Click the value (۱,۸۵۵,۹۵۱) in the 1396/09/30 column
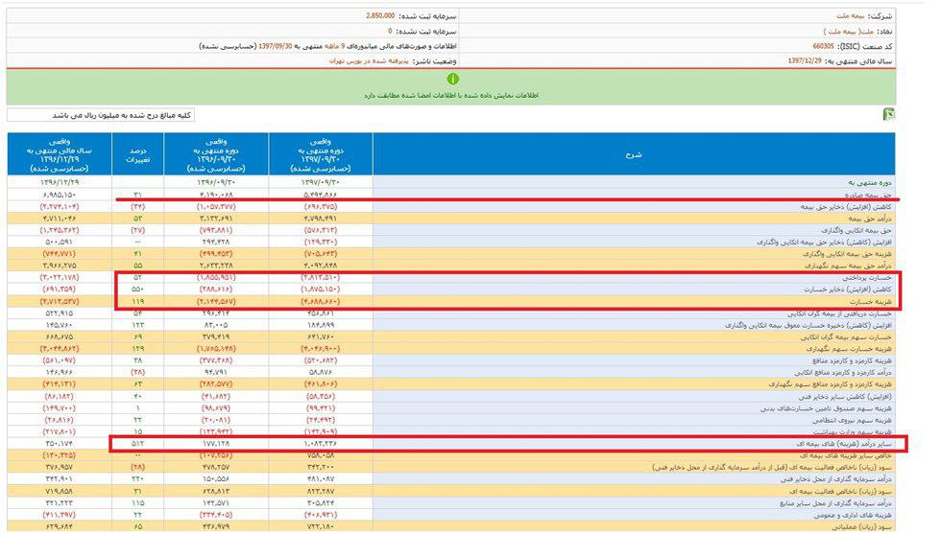940x533 pixels. (x=216, y=278)
